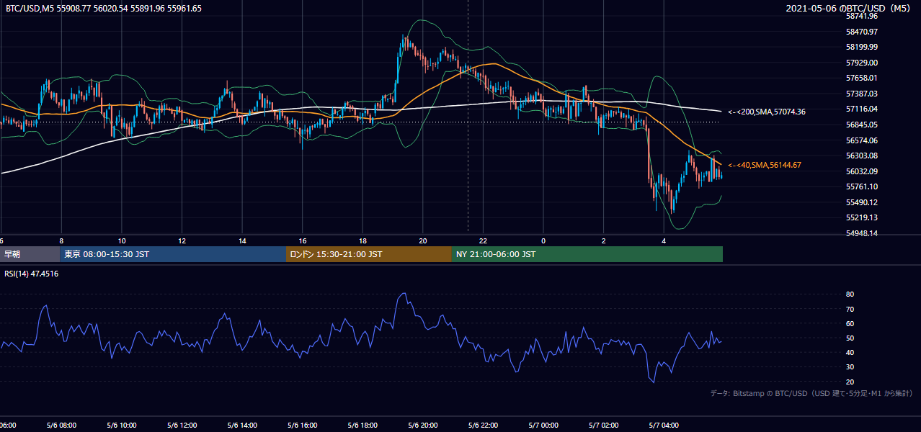Click price axis label 56032.09

tap(862, 171)
